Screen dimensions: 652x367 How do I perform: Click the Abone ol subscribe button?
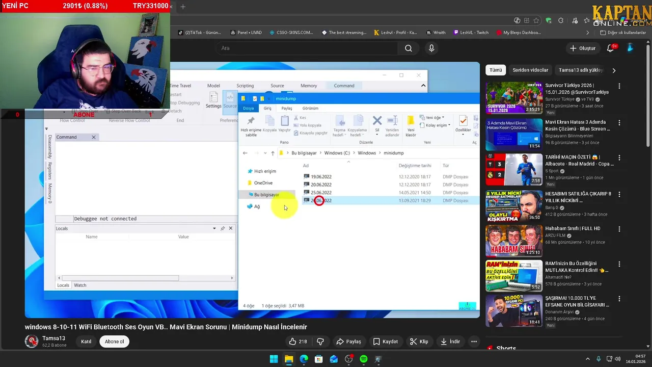[115, 342]
